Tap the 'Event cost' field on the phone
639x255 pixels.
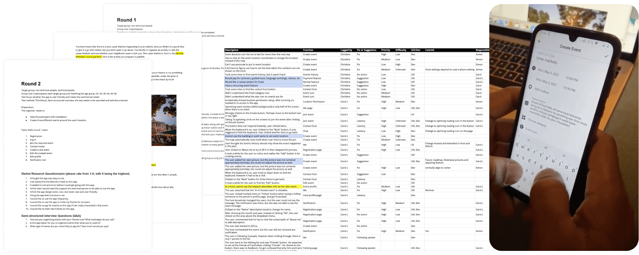point(531,131)
